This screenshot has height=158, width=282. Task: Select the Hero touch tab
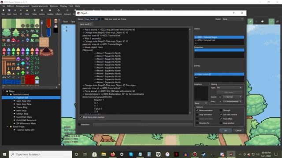click(x=85, y=24)
